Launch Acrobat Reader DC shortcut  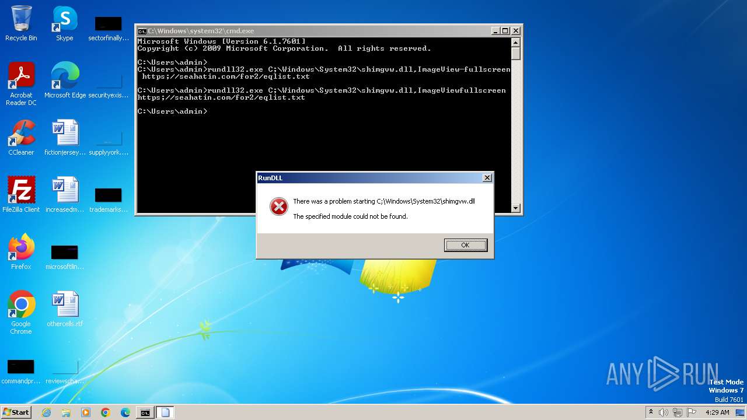coord(21,84)
